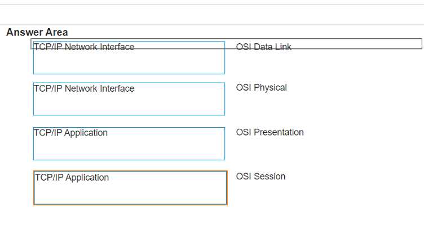The width and height of the screenshot is (424, 243).
Task: Click the word Interface in the OSI Physical row box
Action: (117, 89)
